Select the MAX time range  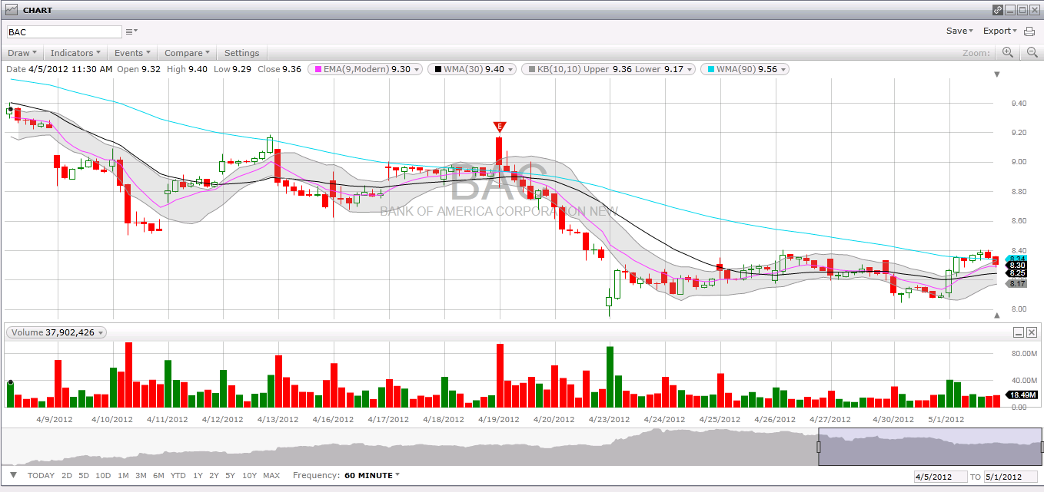[271, 476]
